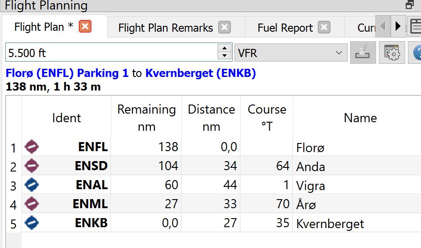Switch to the Fuel Report tab
The height and width of the screenshot is (248, 421).
coord(285,28)
